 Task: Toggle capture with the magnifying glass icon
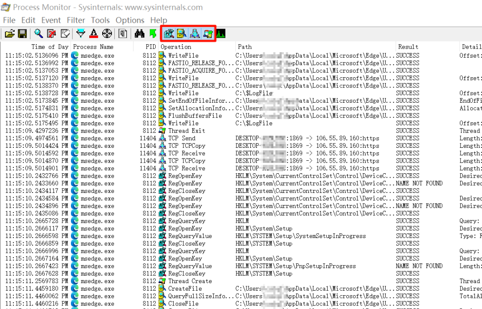pos(39,33)
